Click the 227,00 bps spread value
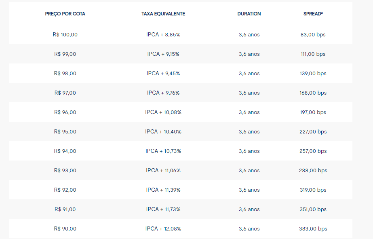 [x=313, y=132]
